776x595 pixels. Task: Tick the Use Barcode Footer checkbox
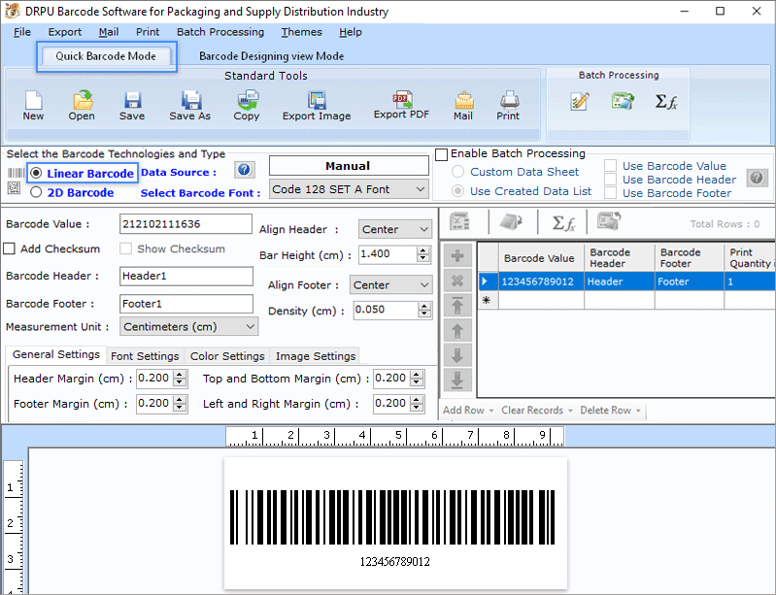coord(610,193)
